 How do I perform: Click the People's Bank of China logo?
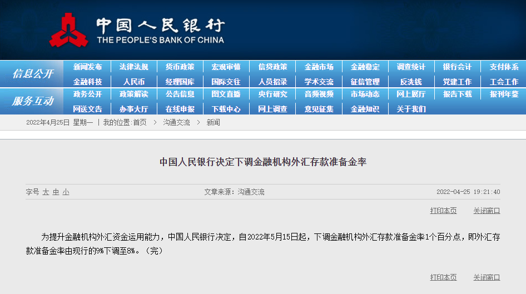68,31
